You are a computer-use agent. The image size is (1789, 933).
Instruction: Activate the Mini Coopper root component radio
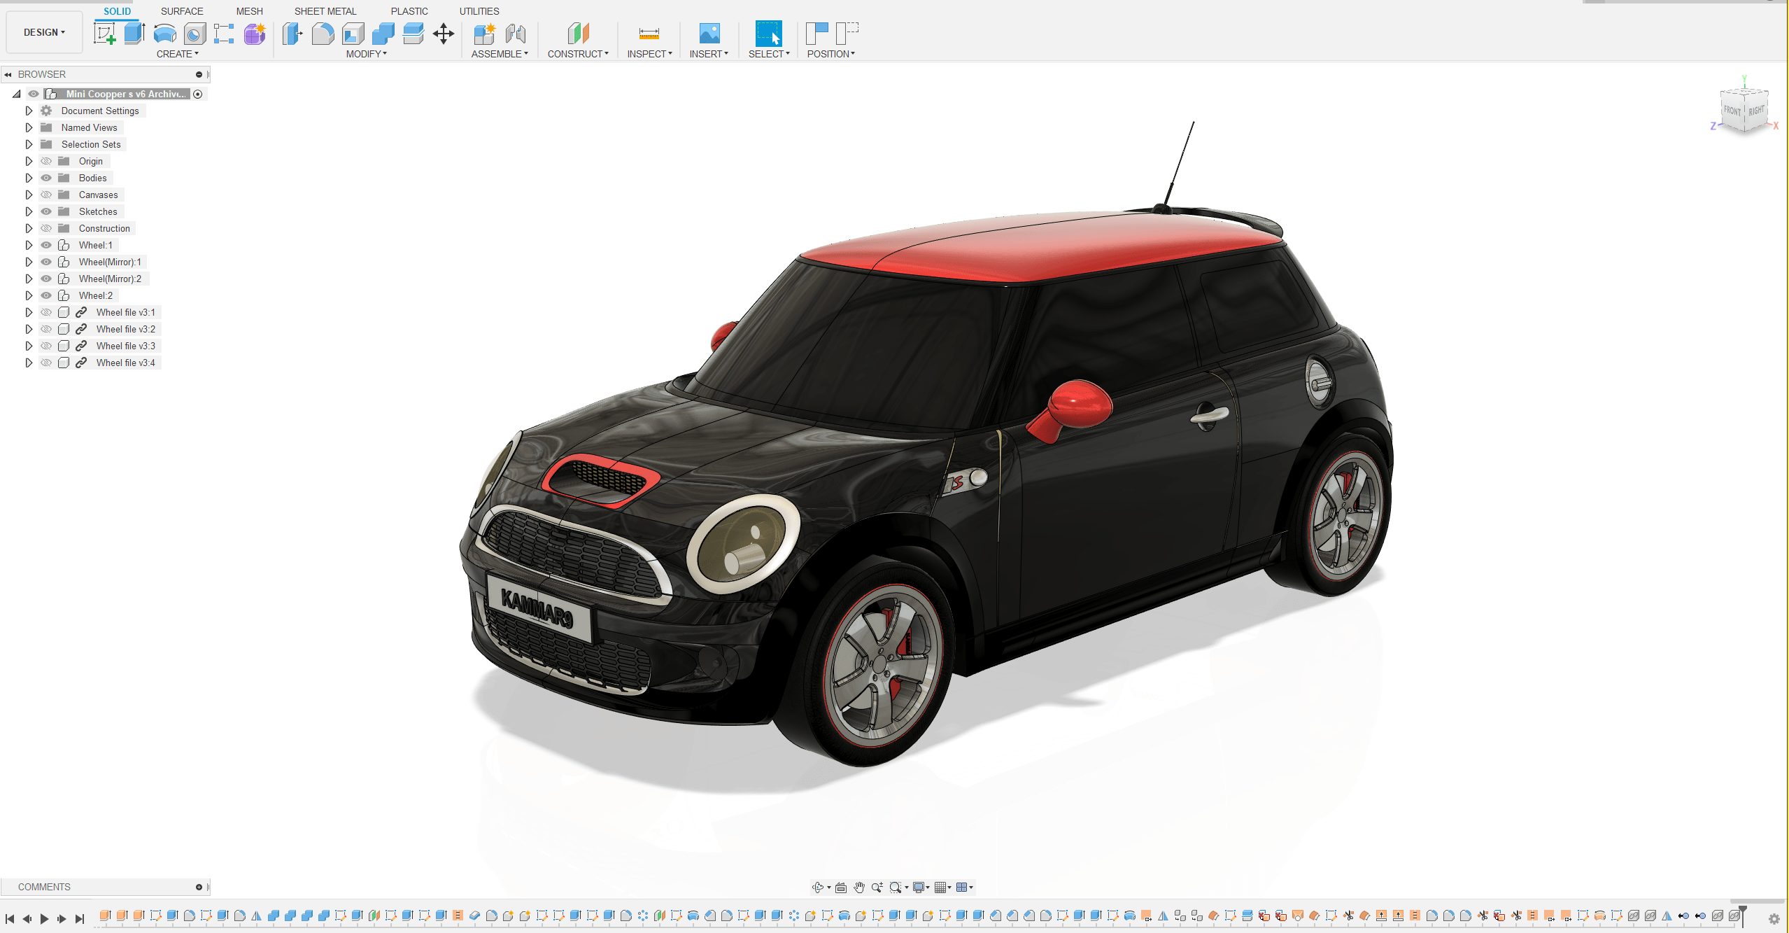(198, 94)
